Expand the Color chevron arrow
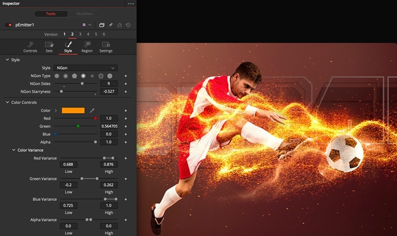Image resolution: width=397 pixels, height=236 pixels. pyautogui.click(x=56, y=110)
